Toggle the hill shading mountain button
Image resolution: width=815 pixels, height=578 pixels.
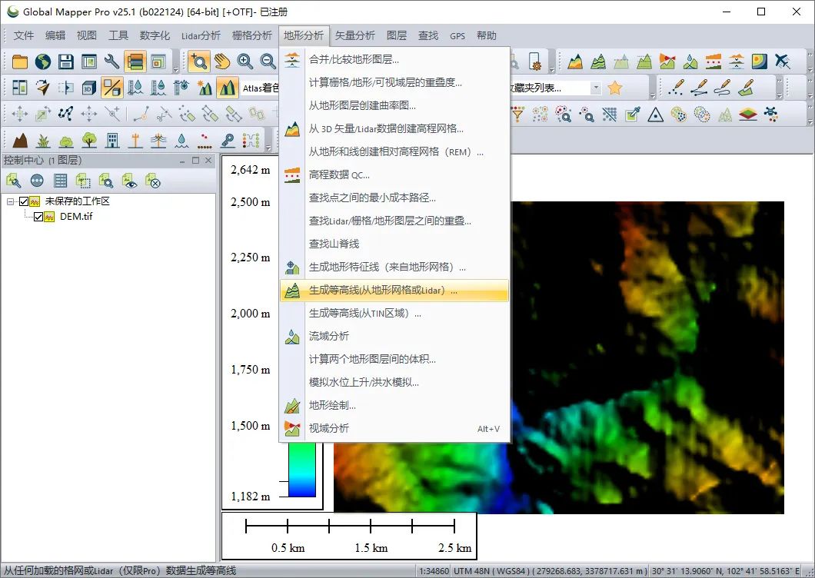pos(227,88)
